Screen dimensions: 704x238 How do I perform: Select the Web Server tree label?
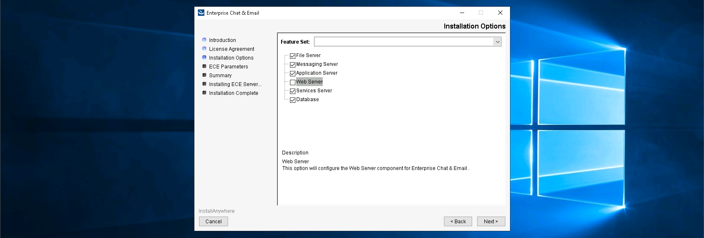pyautogui.click(x=309, y=82)
